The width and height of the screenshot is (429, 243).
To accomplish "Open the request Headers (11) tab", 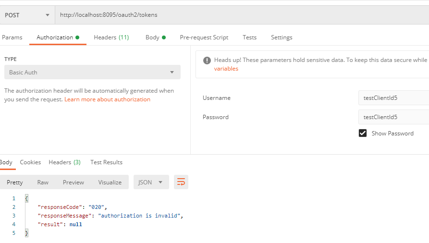I will [111, 37].
